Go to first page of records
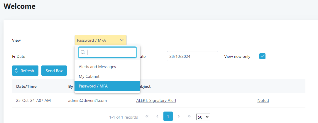318x123 pixels. [x=147, y=117]
